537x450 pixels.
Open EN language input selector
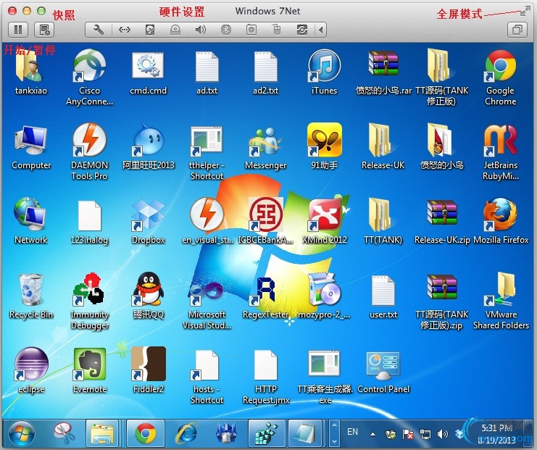pos(353,432)
